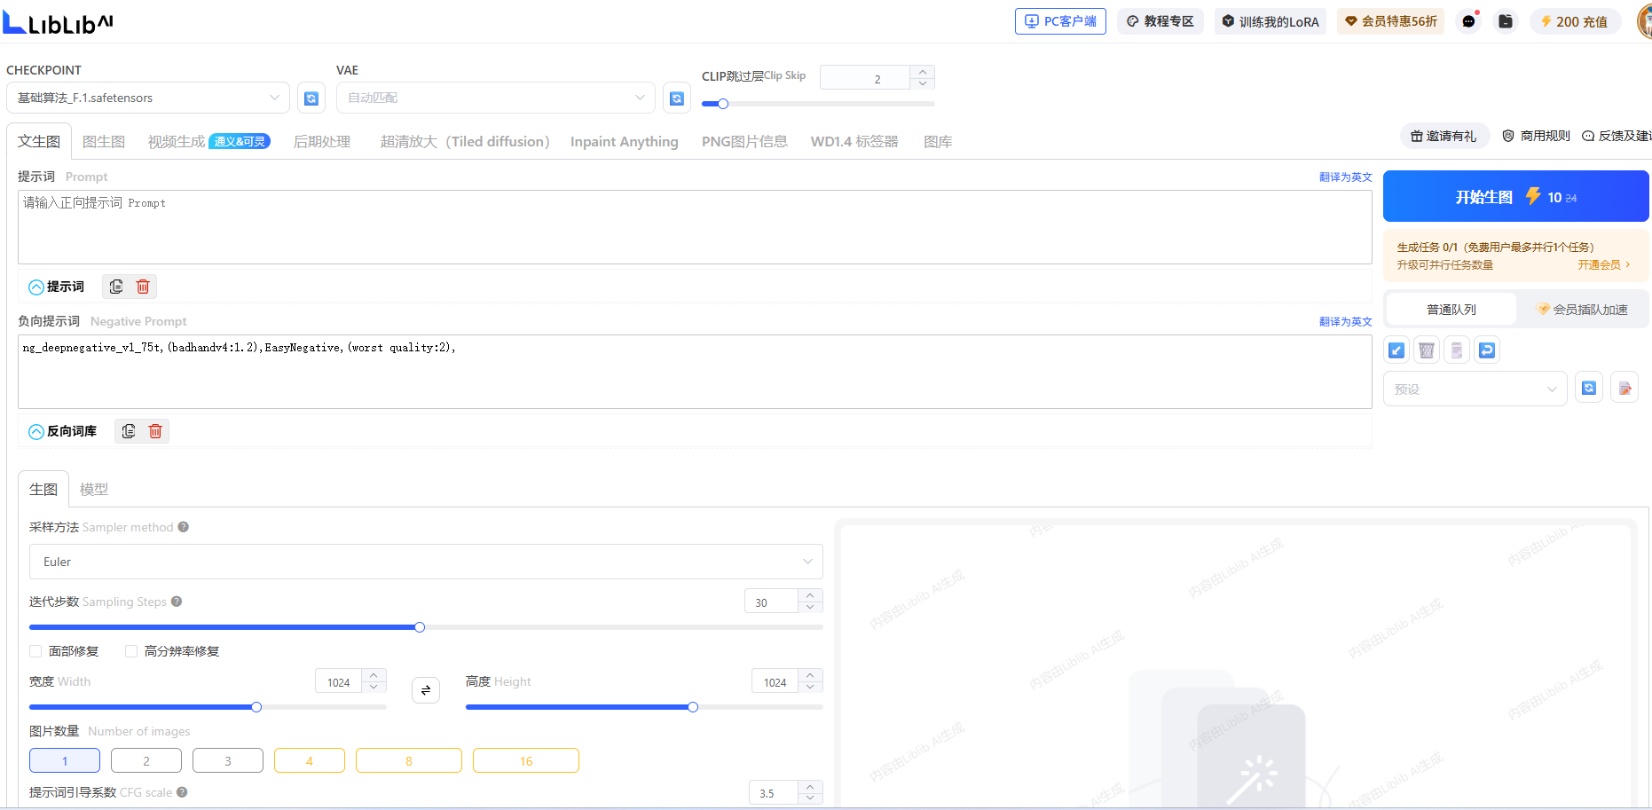Click the 翻译为英文 link above the prompt box
The height and width of the screenshot is (810, 1652).
(x=1345, y=177)
